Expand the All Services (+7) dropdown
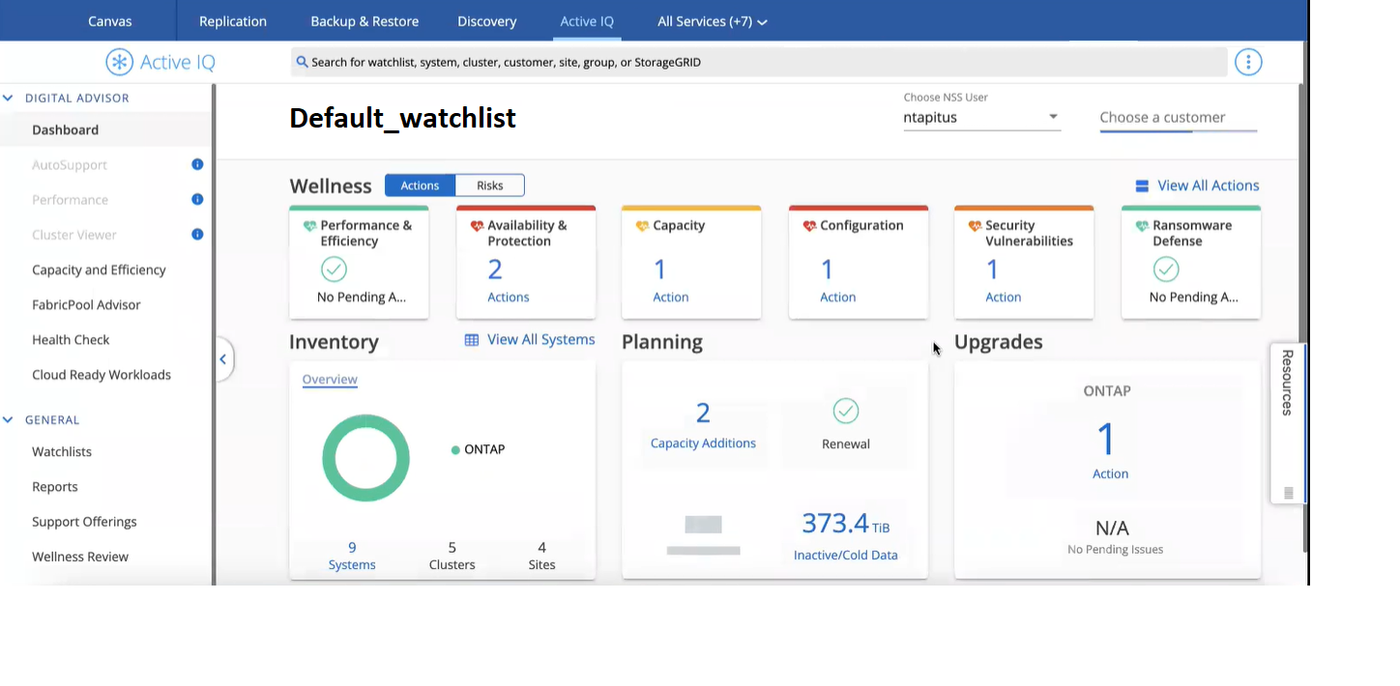The width and height of the screenshot is (1400, 686). 712,19
